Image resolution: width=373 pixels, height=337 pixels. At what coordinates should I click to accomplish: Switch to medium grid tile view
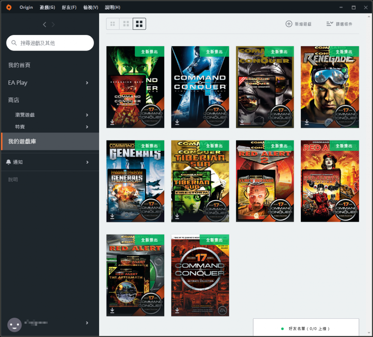(x=126, y=24)
